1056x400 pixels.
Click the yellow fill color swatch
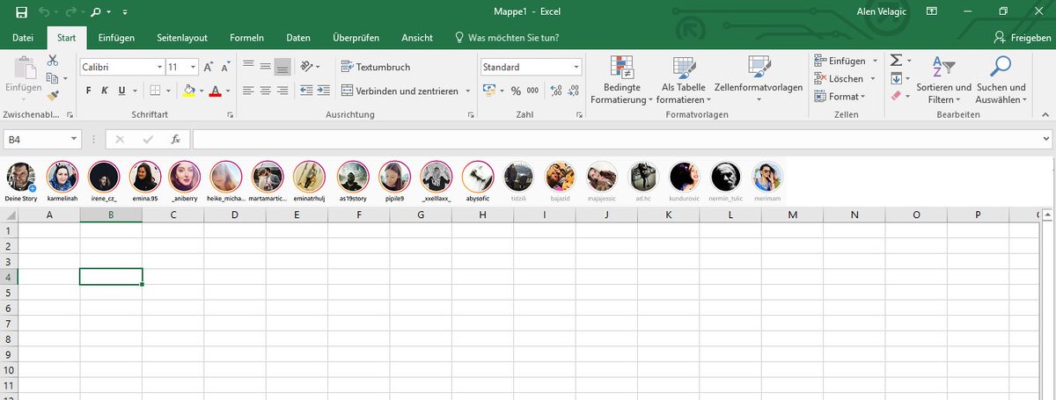tap(188, 91)
